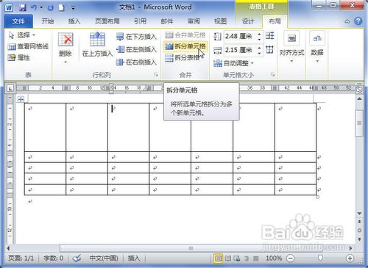Switch to the 引用 tab
This screenshot has width=368, height=268.
pos(140,21)
